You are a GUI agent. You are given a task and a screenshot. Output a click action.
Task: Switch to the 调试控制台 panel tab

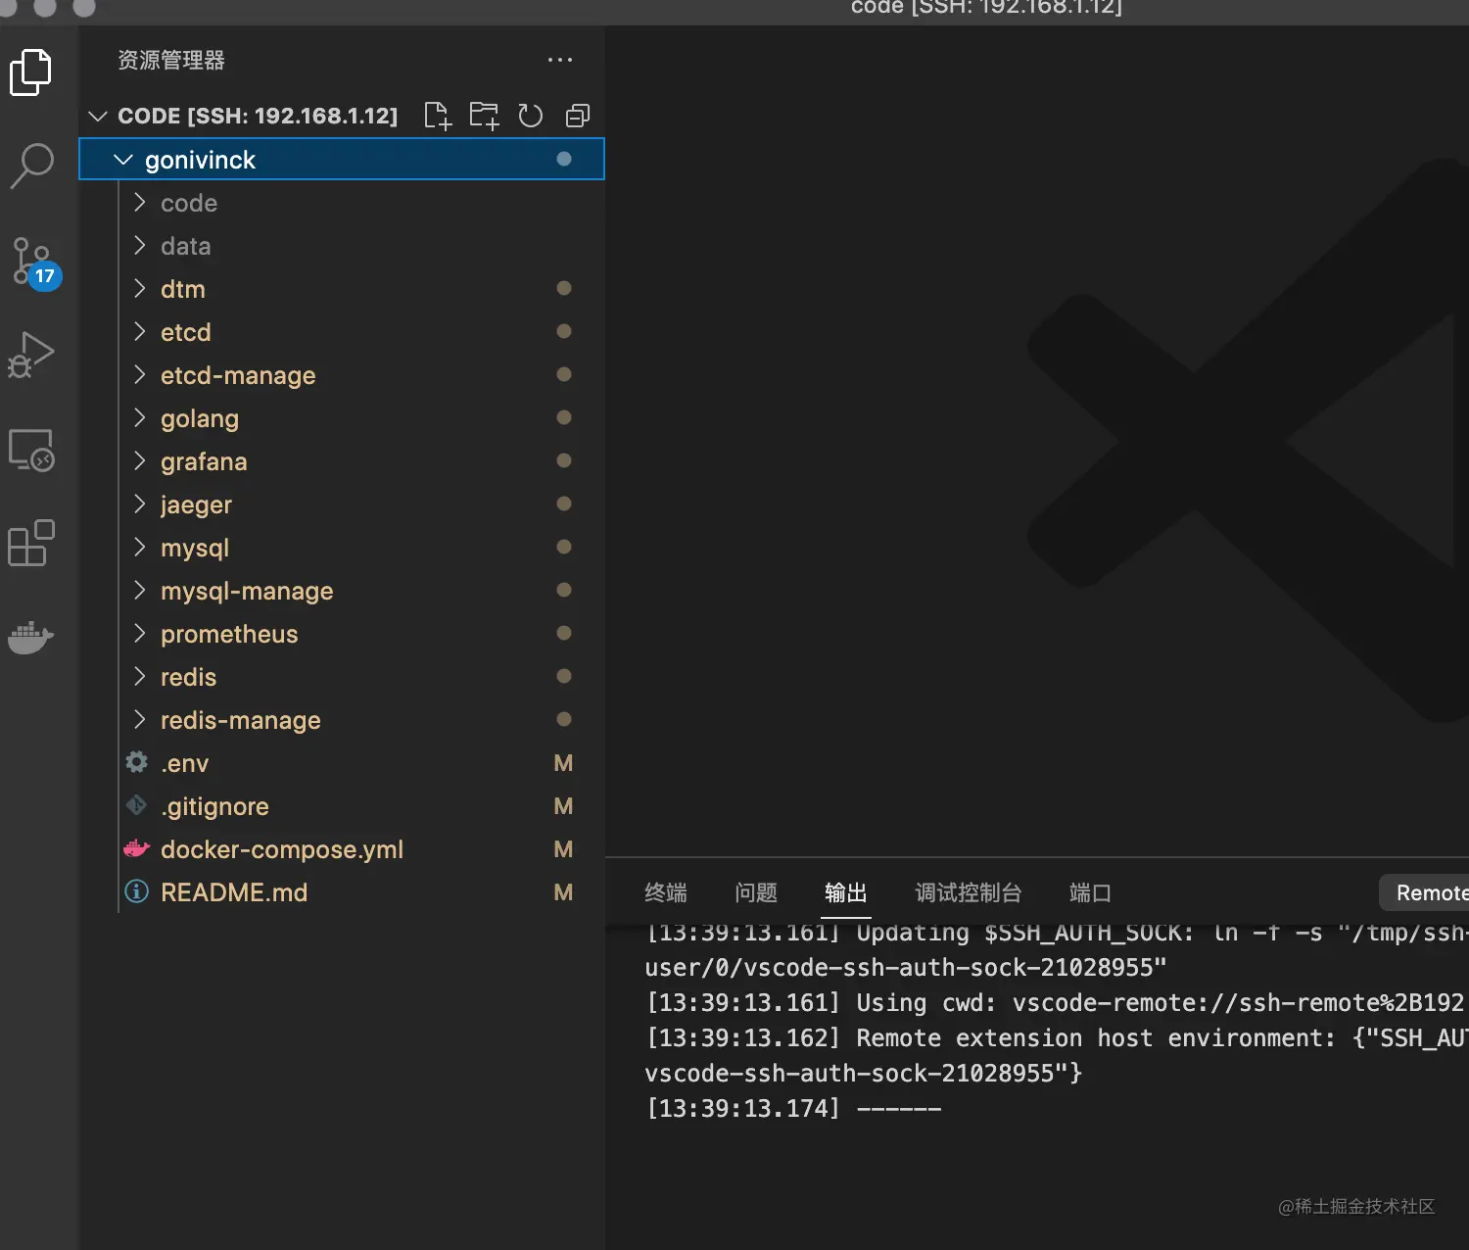pyautogui.click(x=969, y=892)
